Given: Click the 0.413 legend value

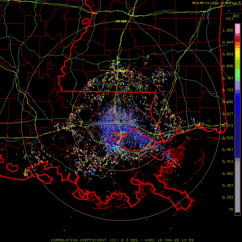Looking at the screenshot, I should pyautogui.click(x=228, y=162).
